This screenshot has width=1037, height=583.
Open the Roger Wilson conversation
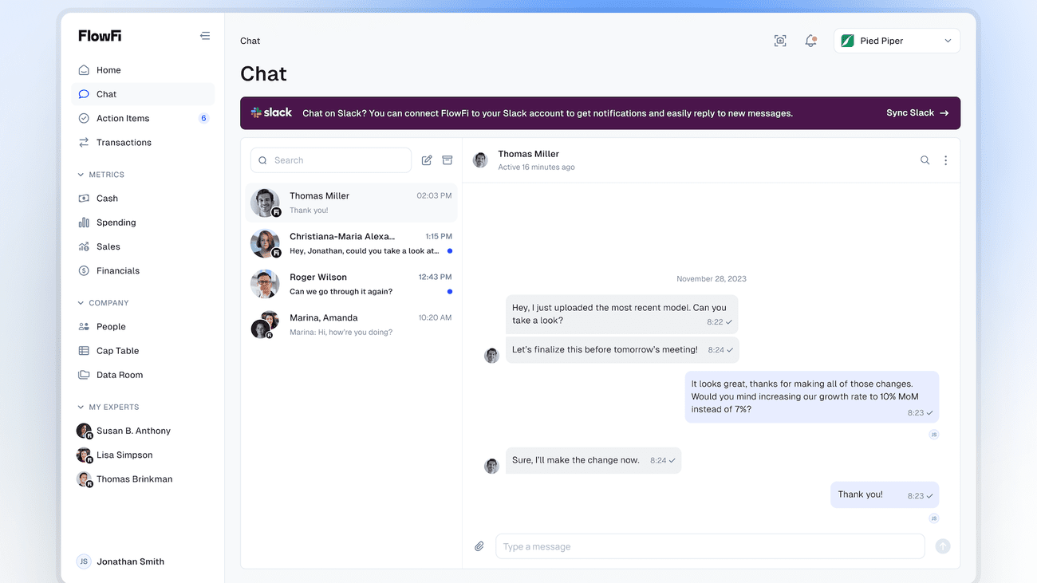[351, 284]
